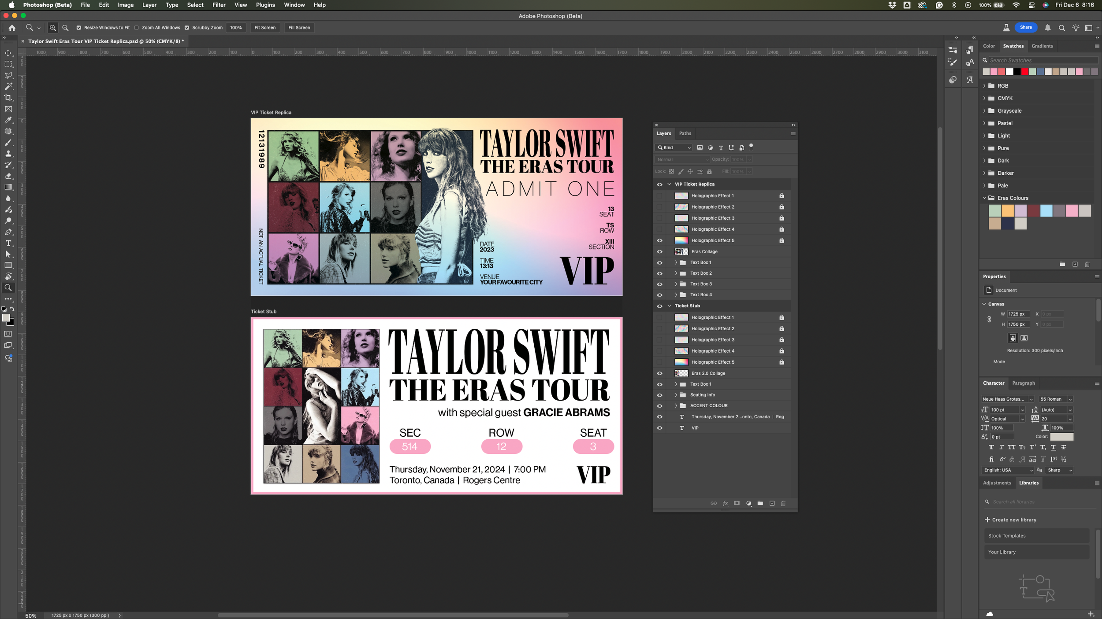
Task: Open Stock Templates library
Action: pyautogui.click(x=1037, y=536)
